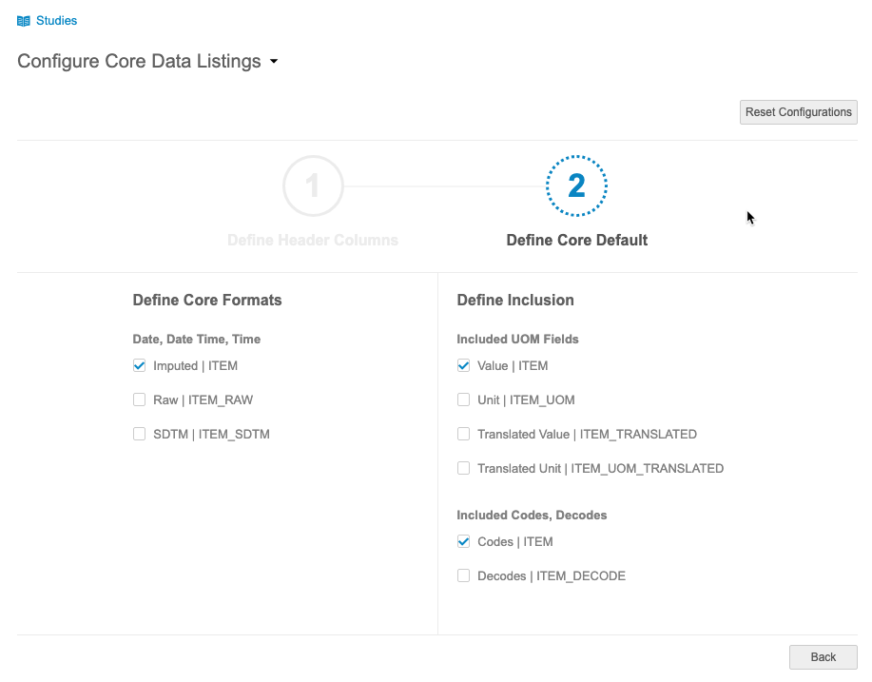Image resolution: width=872 pixels, height=682 pixels.
Task: Select step 2 circle
Action: tap(576, 185)
